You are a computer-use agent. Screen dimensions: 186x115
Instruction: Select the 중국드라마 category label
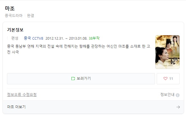coord(14,16)
